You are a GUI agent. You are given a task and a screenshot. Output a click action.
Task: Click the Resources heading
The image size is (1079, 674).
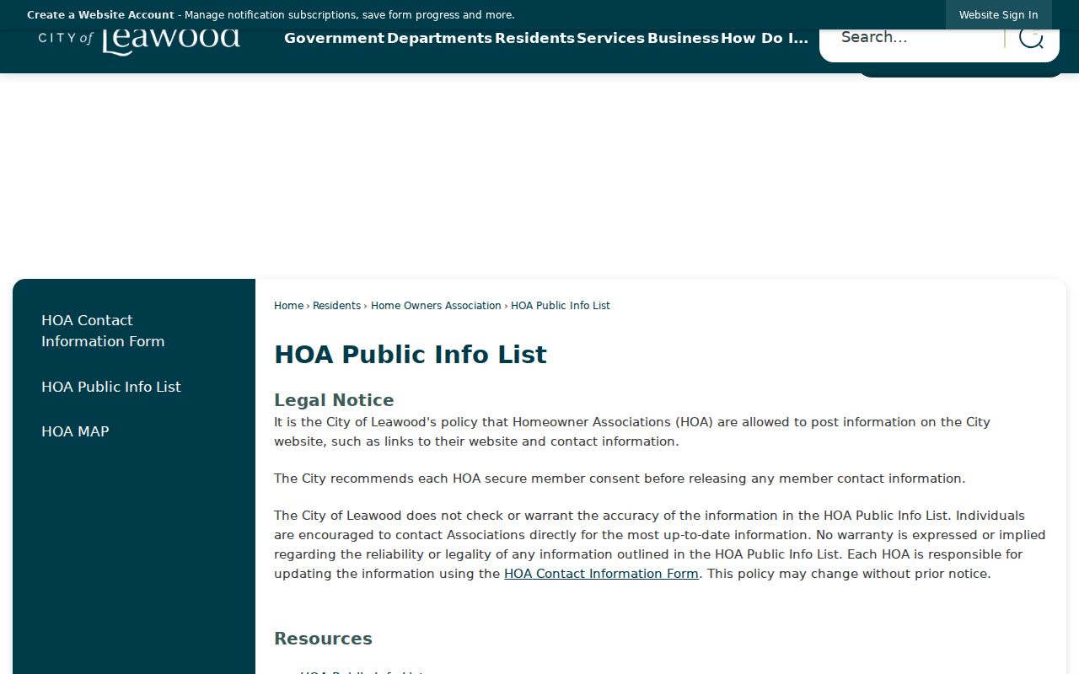coord(323,639)
